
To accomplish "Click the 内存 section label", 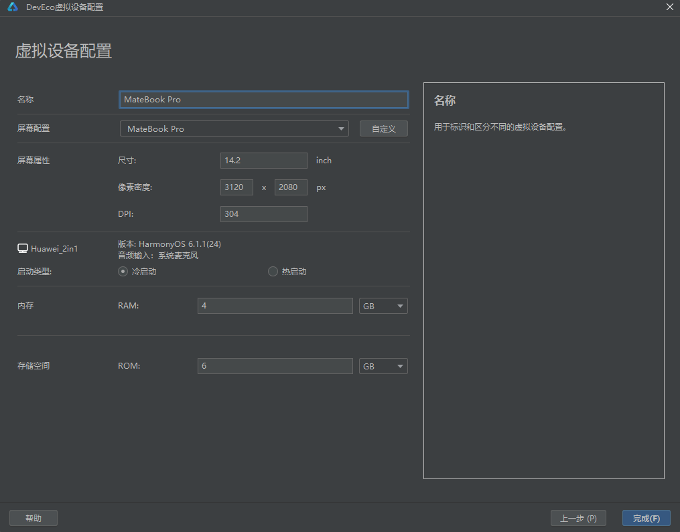I will (x=25, y=305).
